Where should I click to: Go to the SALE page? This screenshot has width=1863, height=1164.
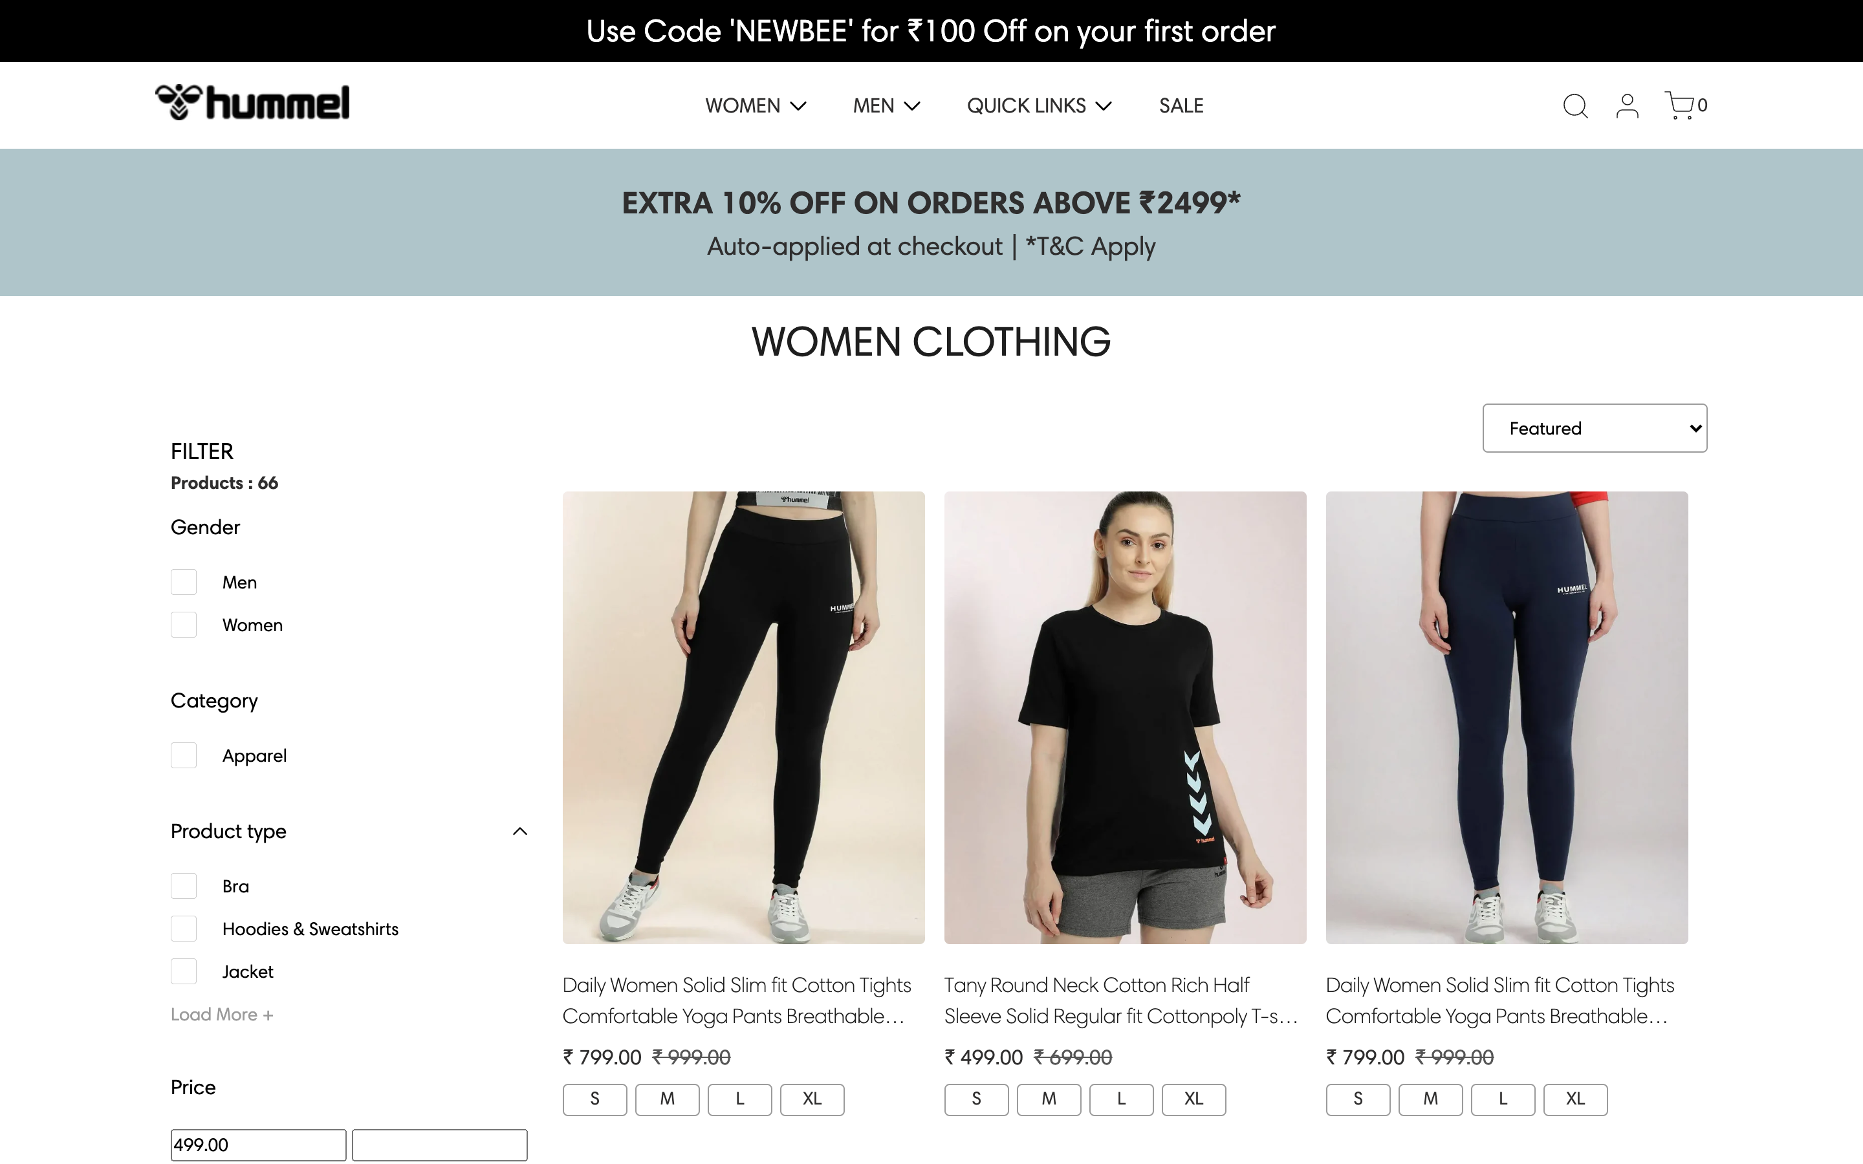(1181, 105)
